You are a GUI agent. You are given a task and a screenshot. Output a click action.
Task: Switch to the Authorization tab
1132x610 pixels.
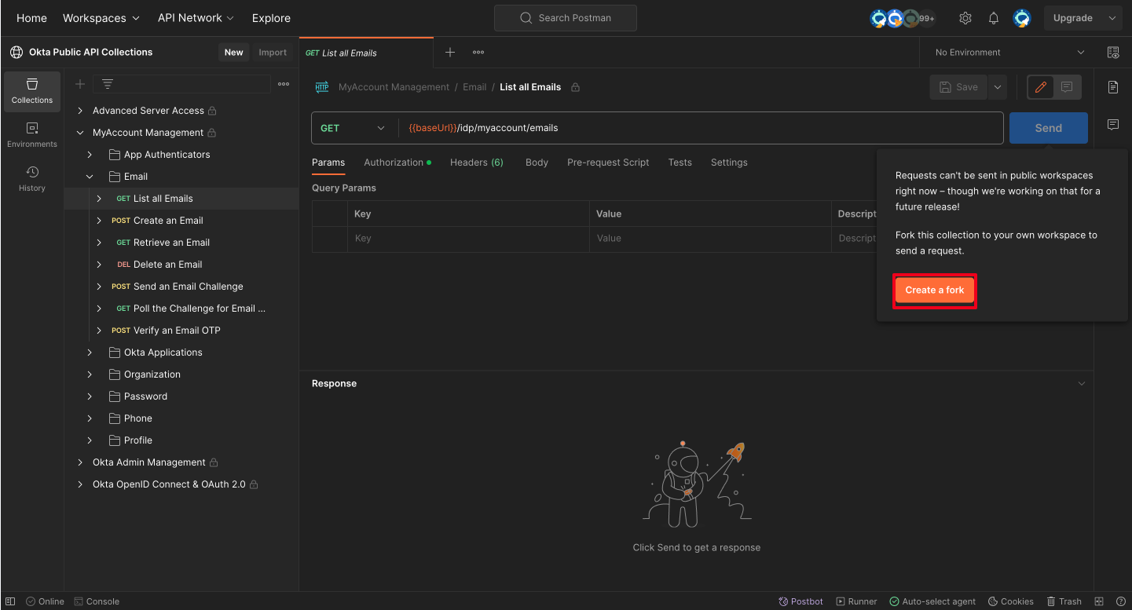[x=397, y=163]
